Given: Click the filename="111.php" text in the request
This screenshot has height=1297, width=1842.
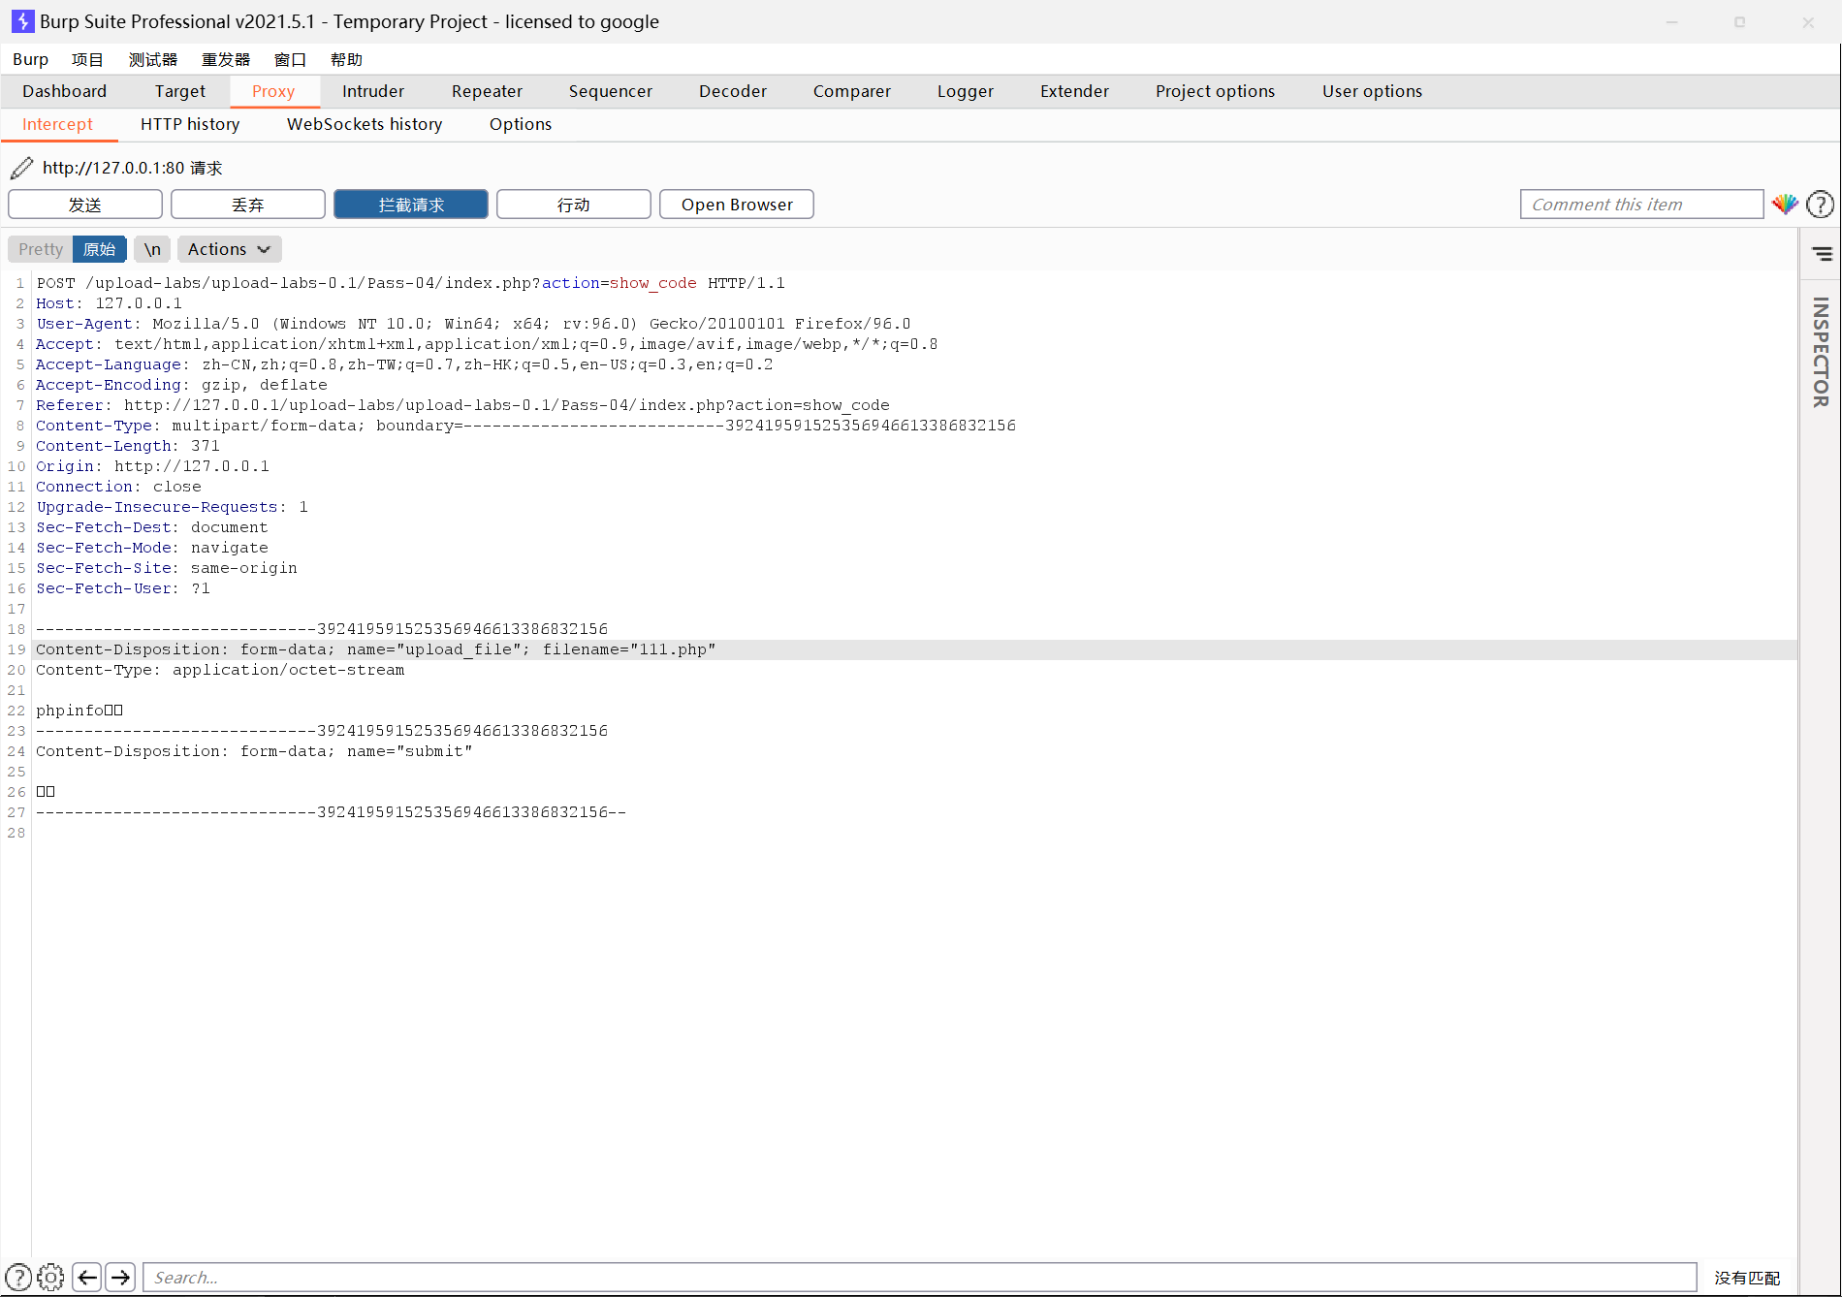Looking at the screenshot, I should [x=629, y=649].
